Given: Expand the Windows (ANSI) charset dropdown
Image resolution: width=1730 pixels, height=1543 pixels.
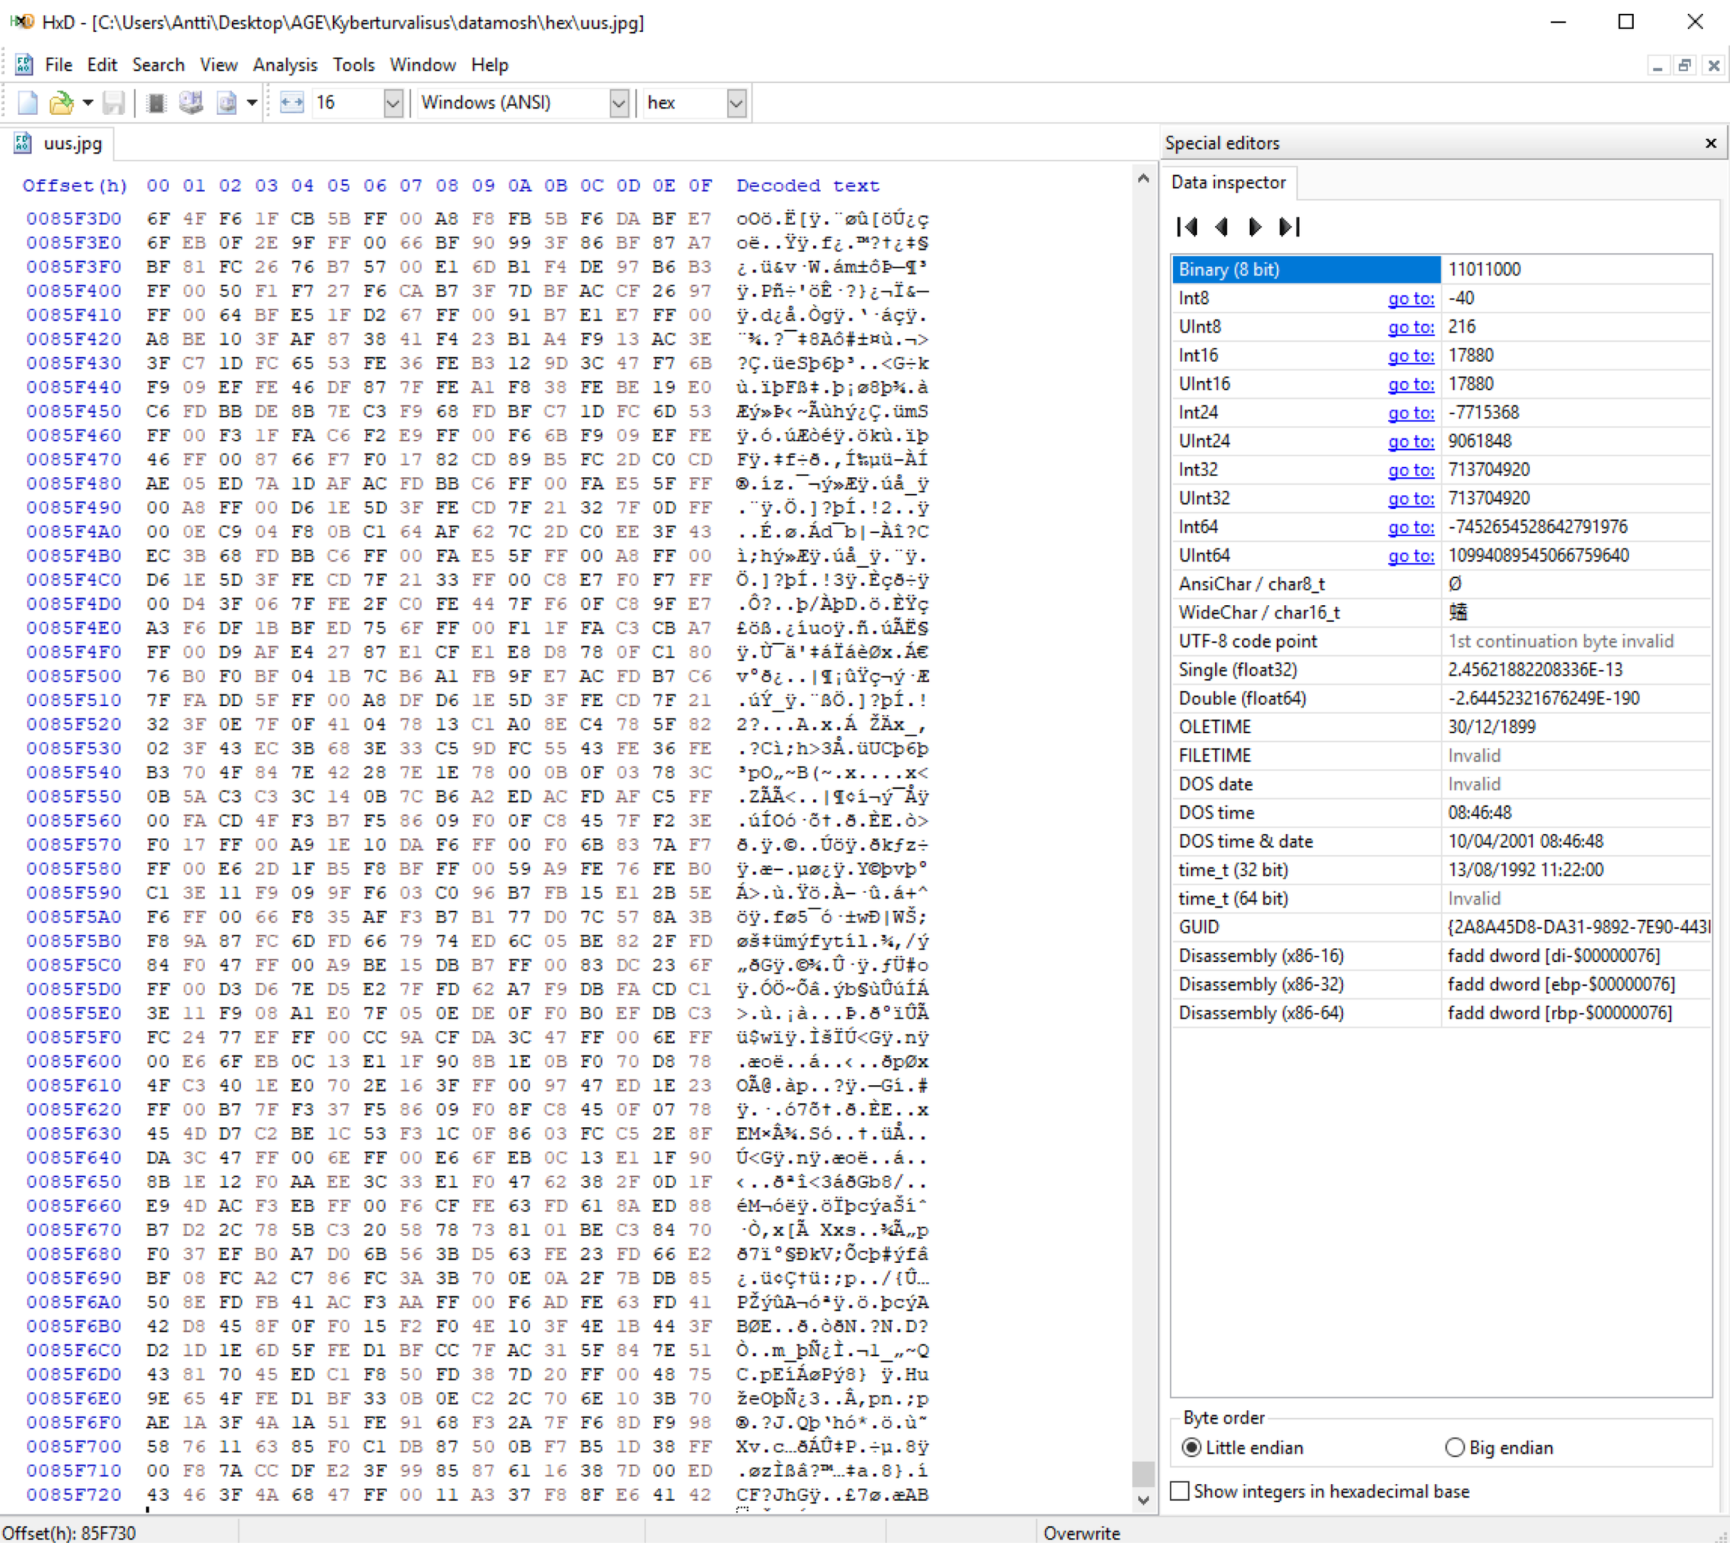Looking at the screenshot, I should click(x=619, y=102).
